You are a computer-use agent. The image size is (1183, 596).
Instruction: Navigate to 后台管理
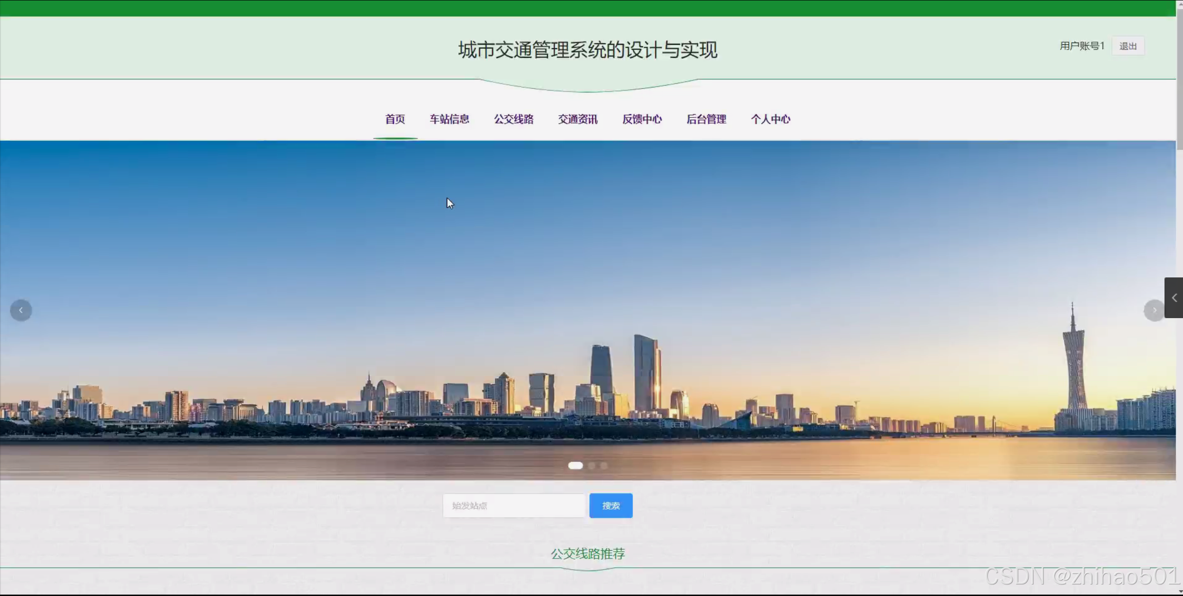706,119
